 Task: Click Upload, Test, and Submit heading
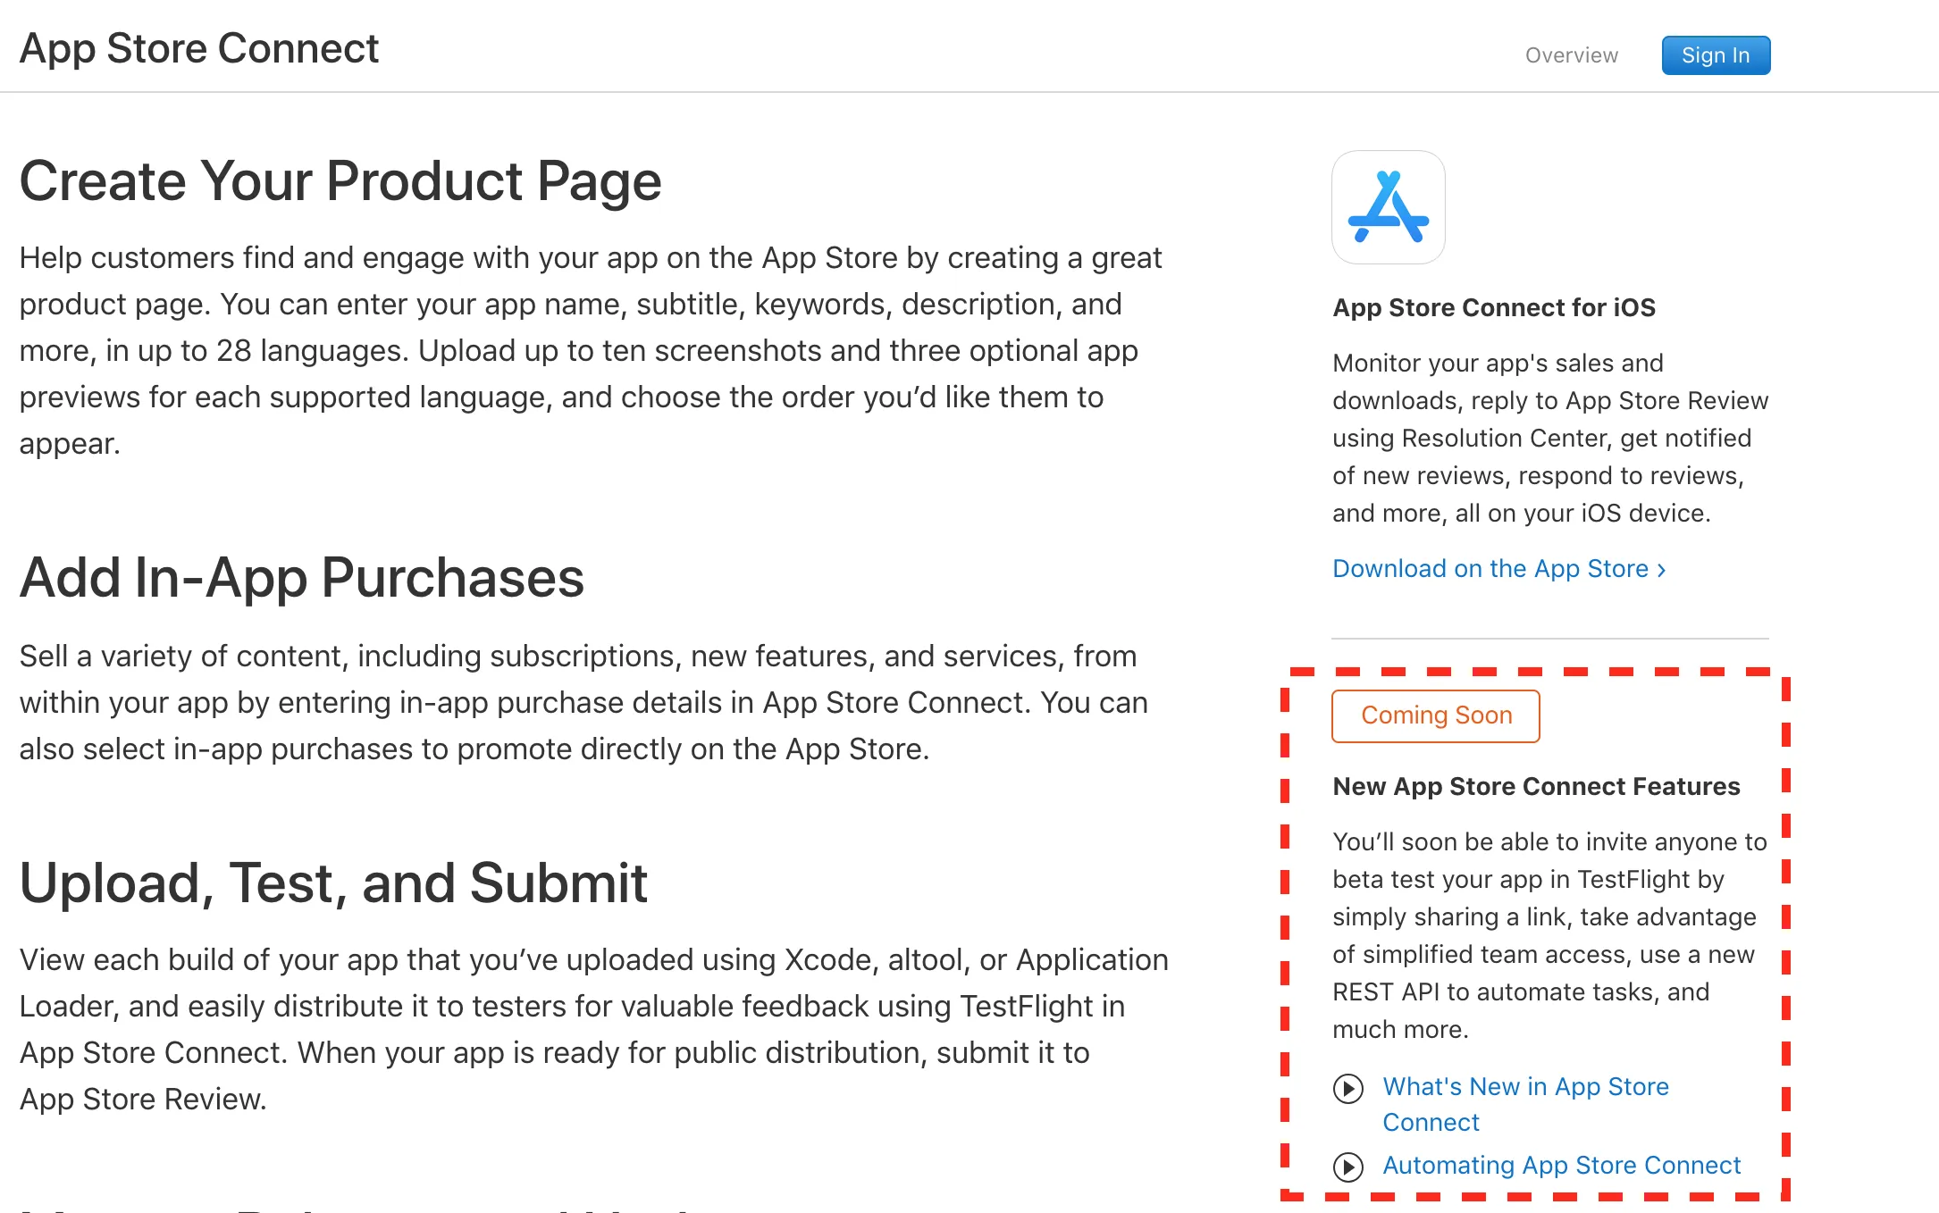click(333, 883)
